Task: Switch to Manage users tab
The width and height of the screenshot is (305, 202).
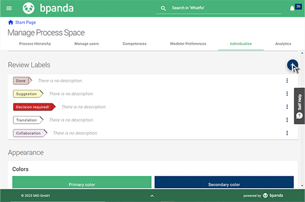Action: (87, 44)
